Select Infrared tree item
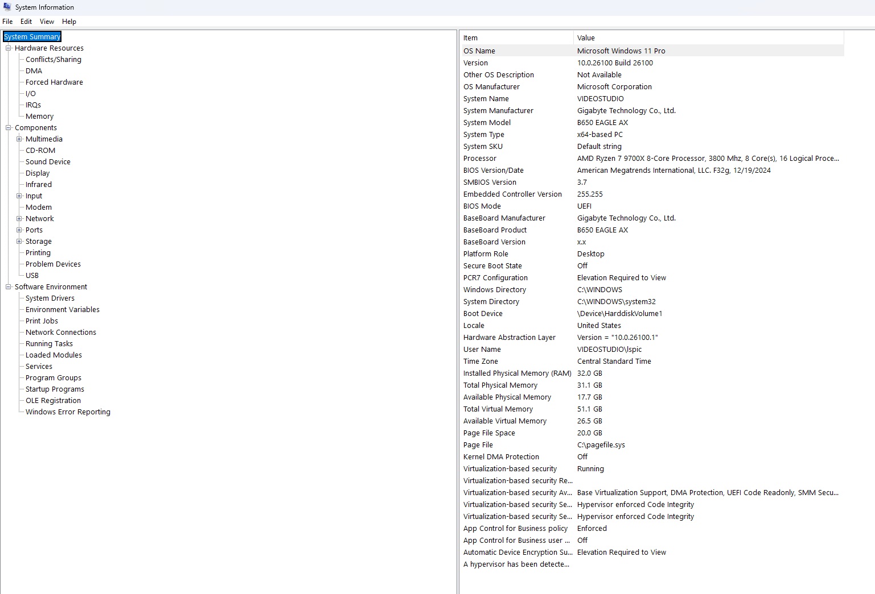Image resolution: width=875 pixels, height=594 pixels. 39,185
